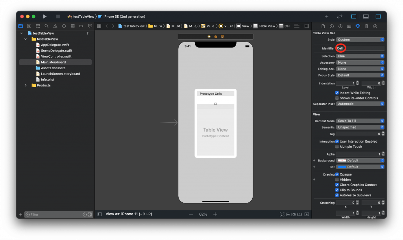Viewport: 403px width, 240px height.
Task: Toggle the debug area panel button
Action: point(366,16)
